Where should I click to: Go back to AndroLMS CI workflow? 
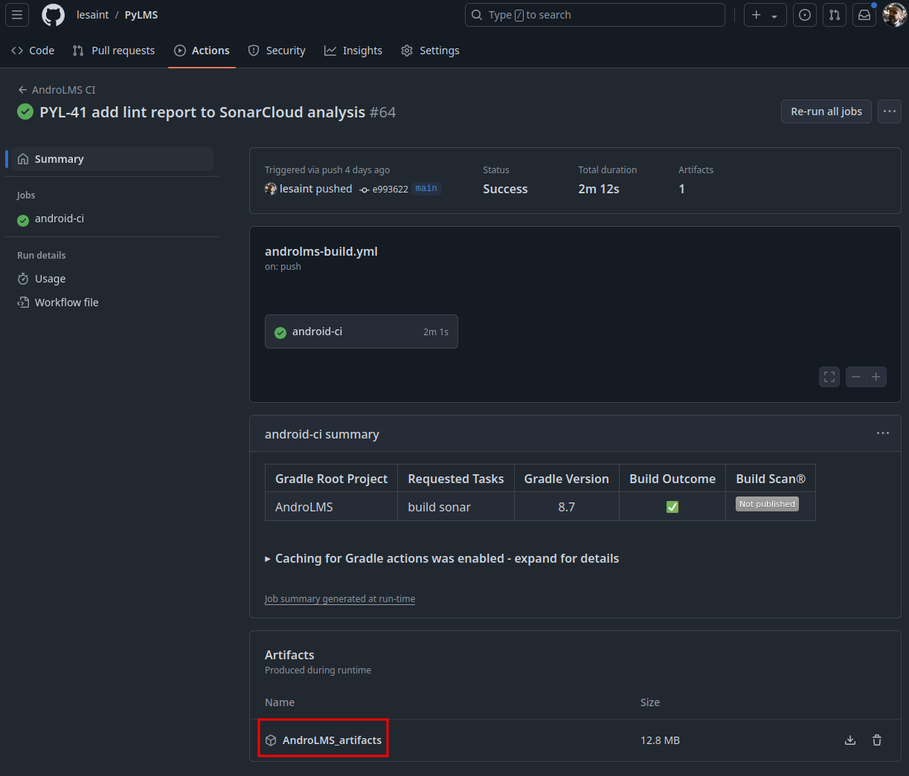(57, 90)
